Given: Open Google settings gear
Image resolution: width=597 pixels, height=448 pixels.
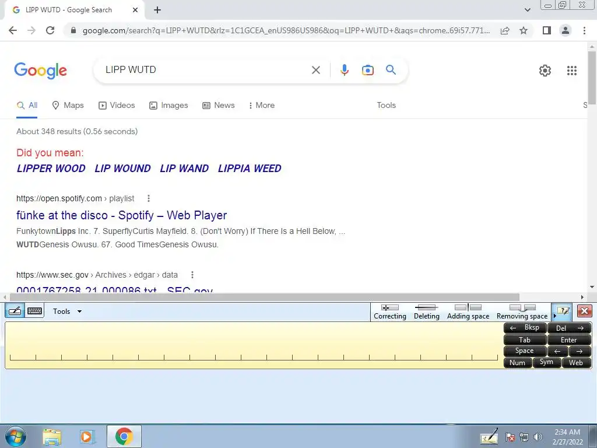Looking at the screenshot, I should [x=545, y=71].
